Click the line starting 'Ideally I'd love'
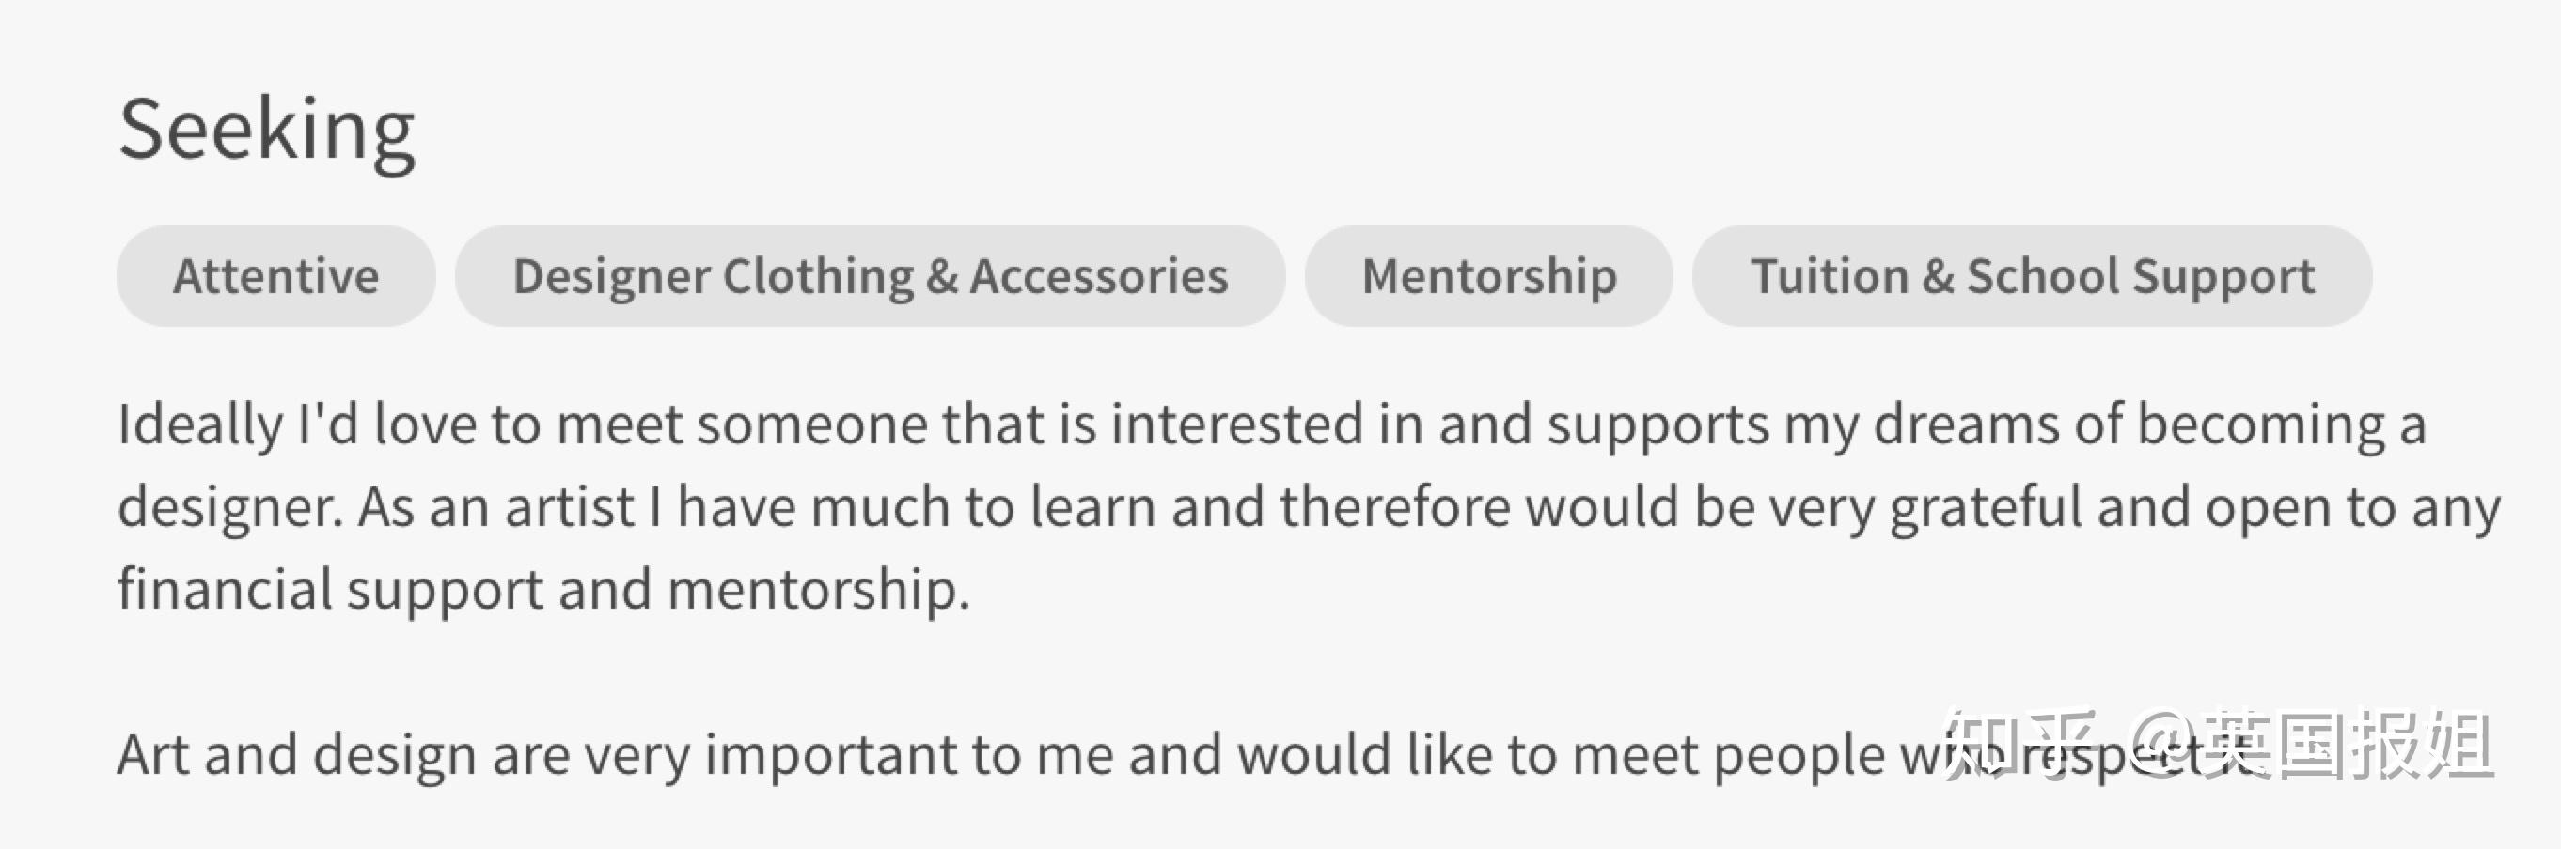The height and width of the screenshot is (849, 2561). coord(1271,425)
